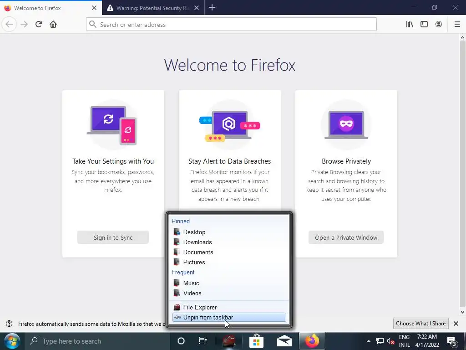
Task: Open the Firefox Account icon
Action: pos(439,25)
